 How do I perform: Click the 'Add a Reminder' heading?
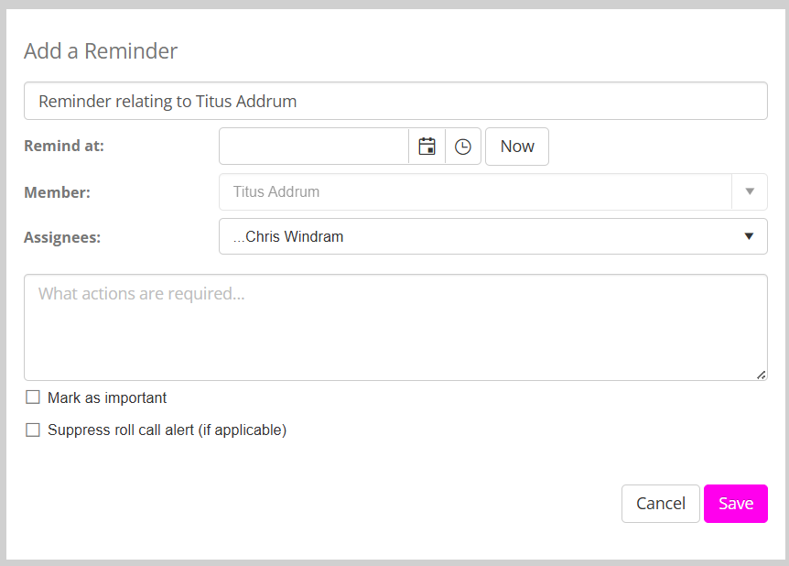tap(101, 51)
